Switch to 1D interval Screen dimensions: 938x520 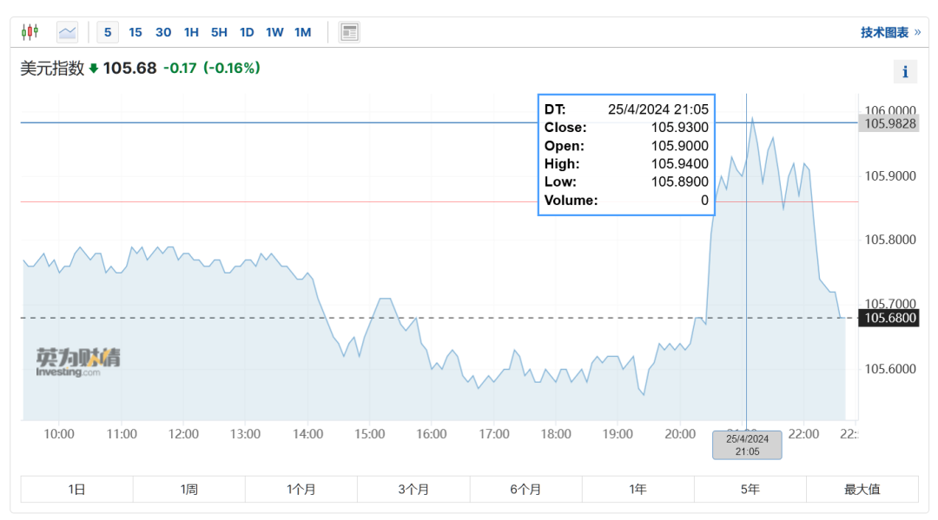click(x=247, y=32)
